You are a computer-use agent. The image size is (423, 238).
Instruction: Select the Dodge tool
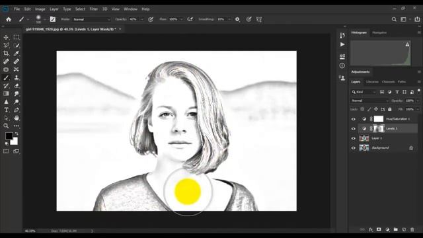click(17, 102)
